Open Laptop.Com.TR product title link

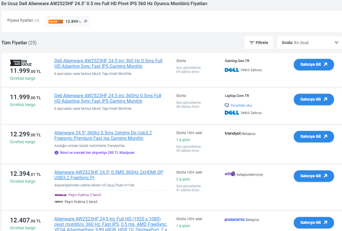click(108, 98)
